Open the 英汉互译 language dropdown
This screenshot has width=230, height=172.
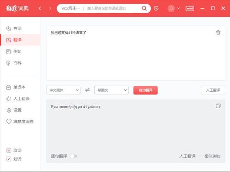(70, 8)
